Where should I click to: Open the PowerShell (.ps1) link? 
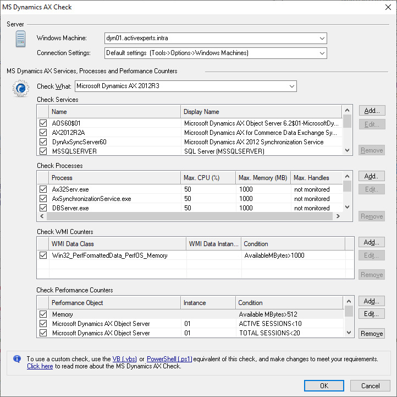[x=169, y=359]
